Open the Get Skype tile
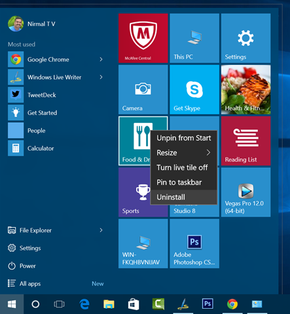Screen dimensions: 290x314 [194, 90]
